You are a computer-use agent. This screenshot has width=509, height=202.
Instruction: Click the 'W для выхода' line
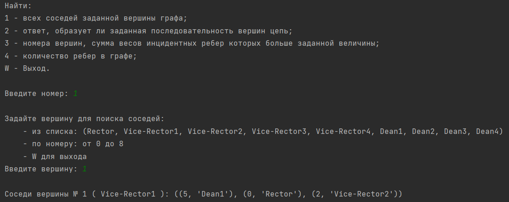coord(55,157)
